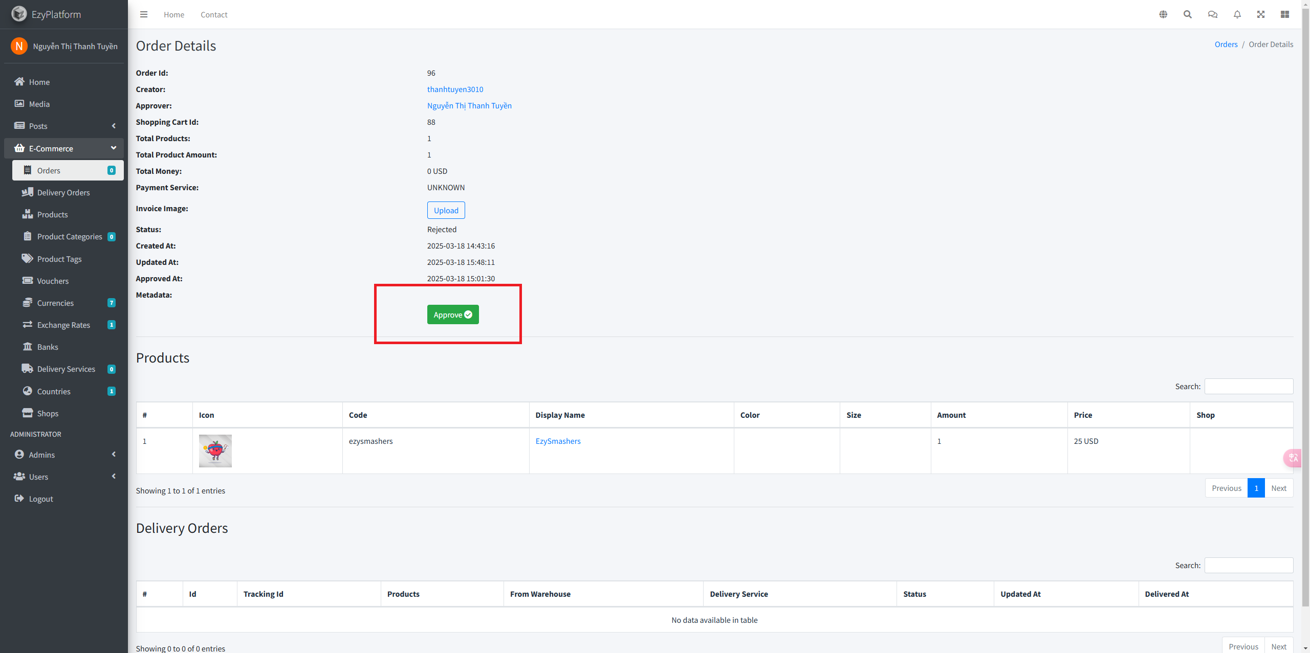The image size is (1310, 653).
Task: Click the Product Tags icon
Action: 28,259
